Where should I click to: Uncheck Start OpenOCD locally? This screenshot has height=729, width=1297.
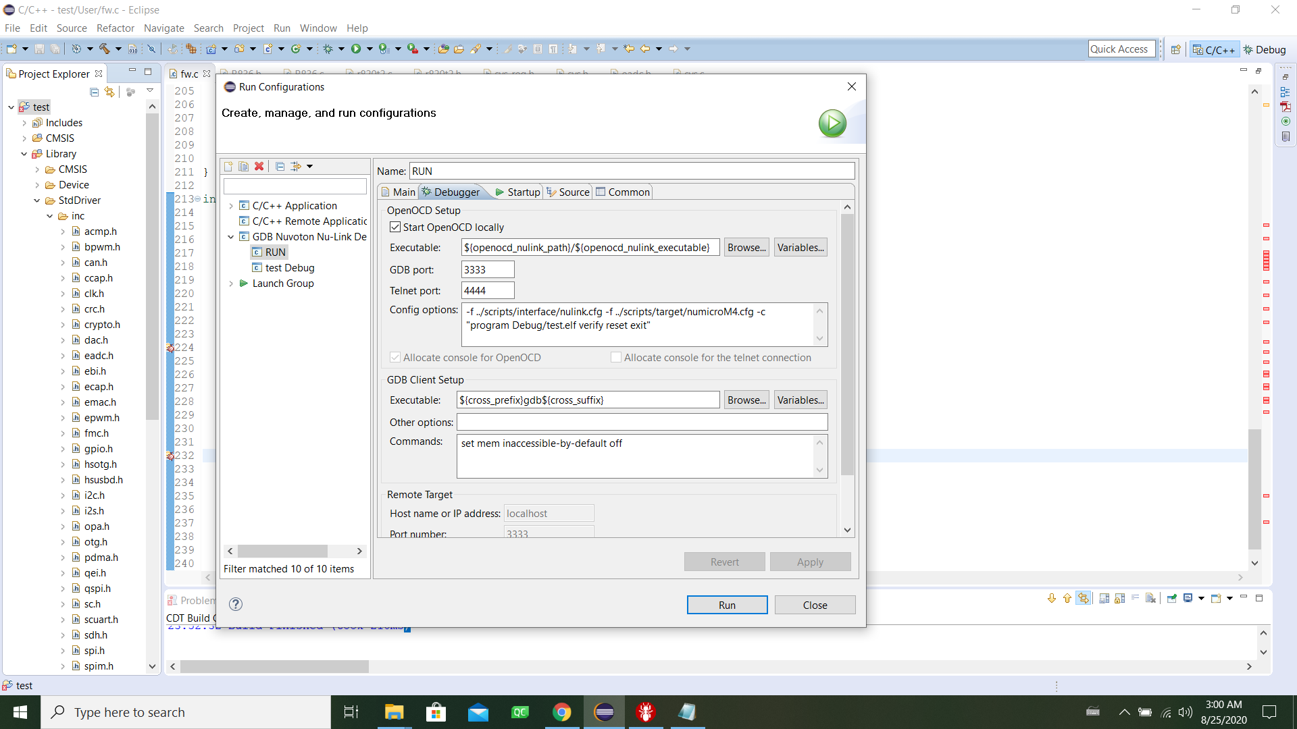[395, 227]
